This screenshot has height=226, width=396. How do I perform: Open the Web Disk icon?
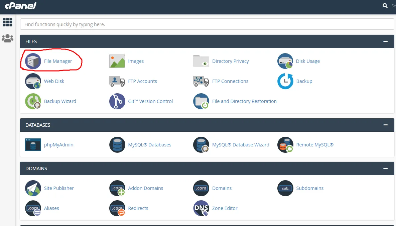point(33,81)
